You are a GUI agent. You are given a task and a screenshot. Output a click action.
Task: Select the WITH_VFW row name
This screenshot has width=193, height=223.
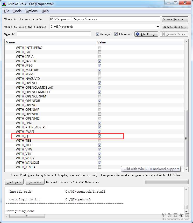pos(24,149)
